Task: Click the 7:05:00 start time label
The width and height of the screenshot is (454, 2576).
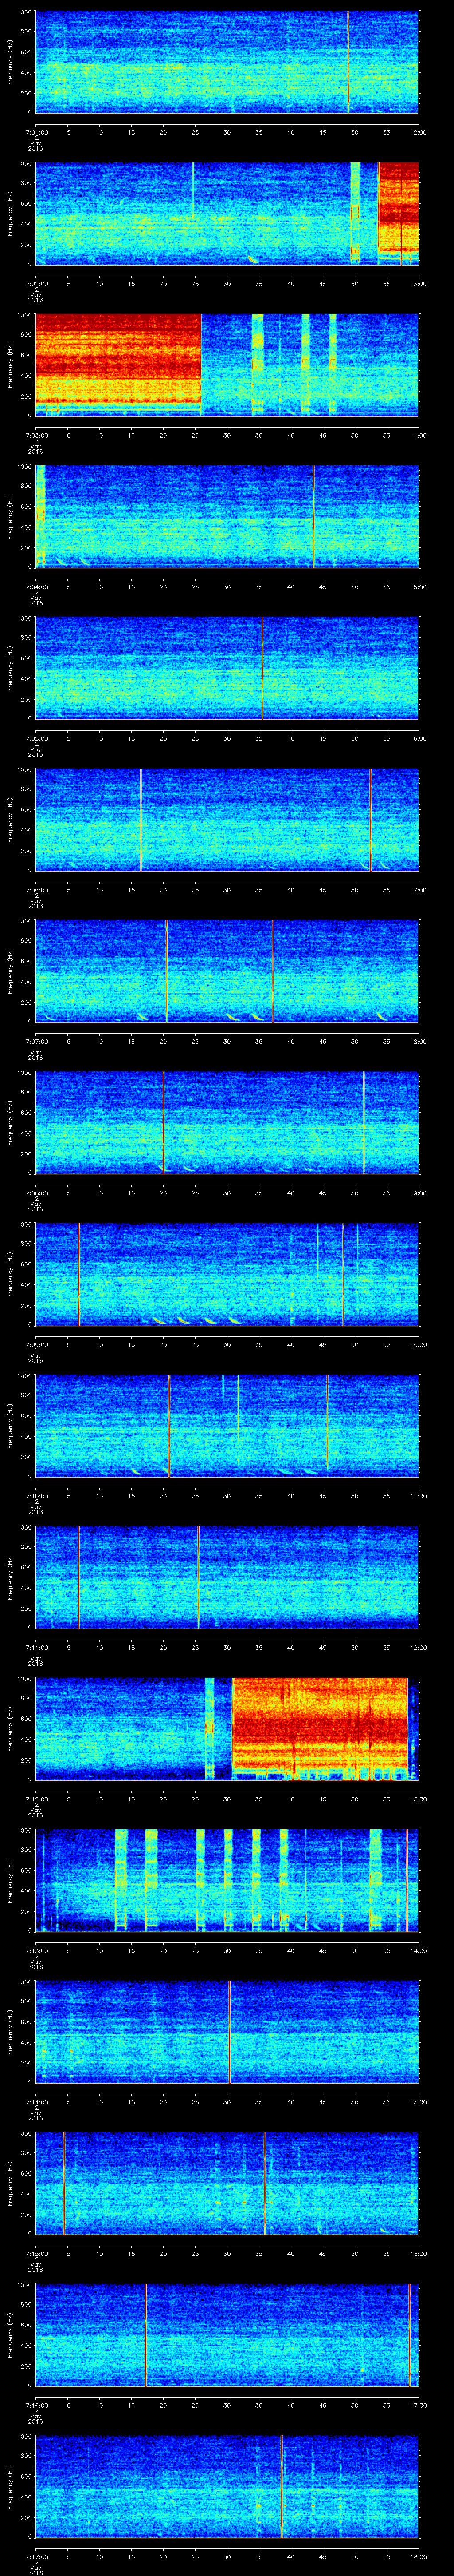Action: coord(36,739)
